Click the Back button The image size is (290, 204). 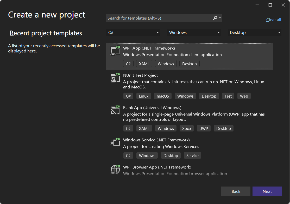point(236,191)
